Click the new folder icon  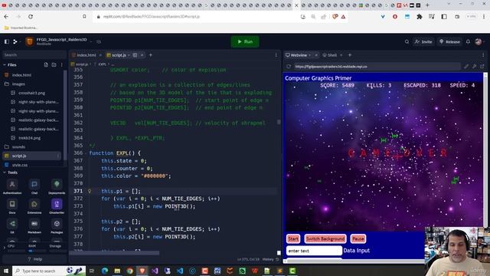[x=54, y=64]
